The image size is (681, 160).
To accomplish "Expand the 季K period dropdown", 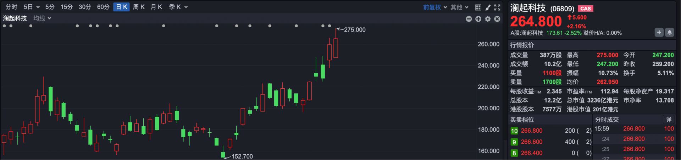I will [x=178, y=7].
